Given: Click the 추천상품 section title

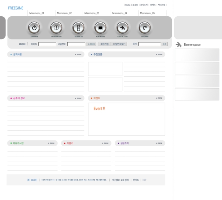Looking at the screenshot, I should (98, 54).
